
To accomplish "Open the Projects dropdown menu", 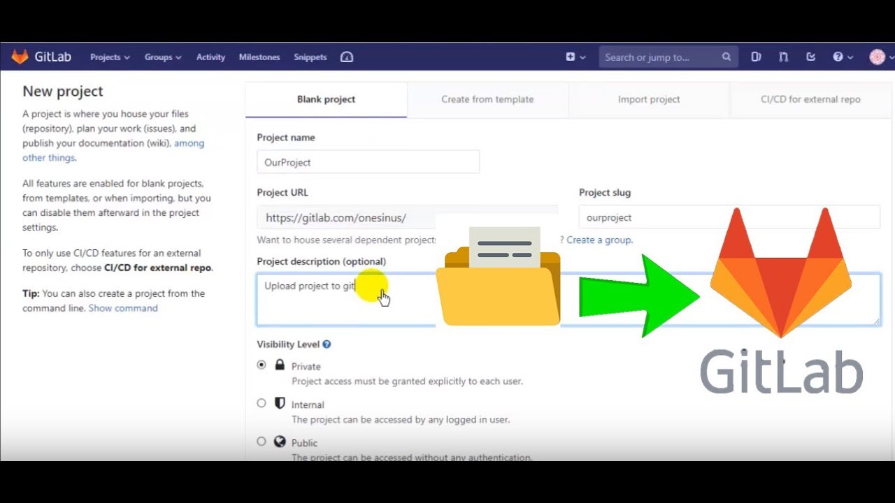I will pos(110,57).
